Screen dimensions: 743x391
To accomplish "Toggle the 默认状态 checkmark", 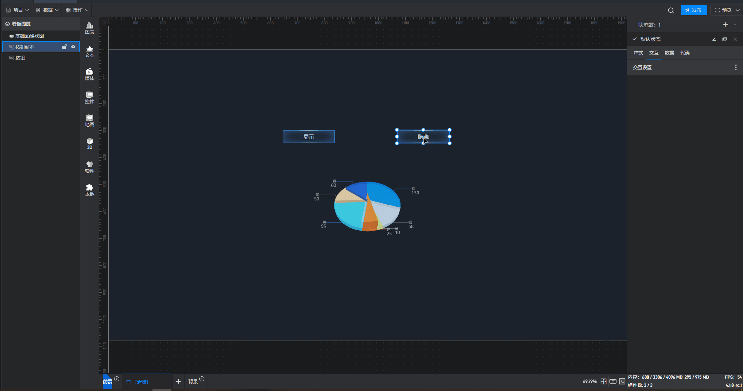I will 635,39.
